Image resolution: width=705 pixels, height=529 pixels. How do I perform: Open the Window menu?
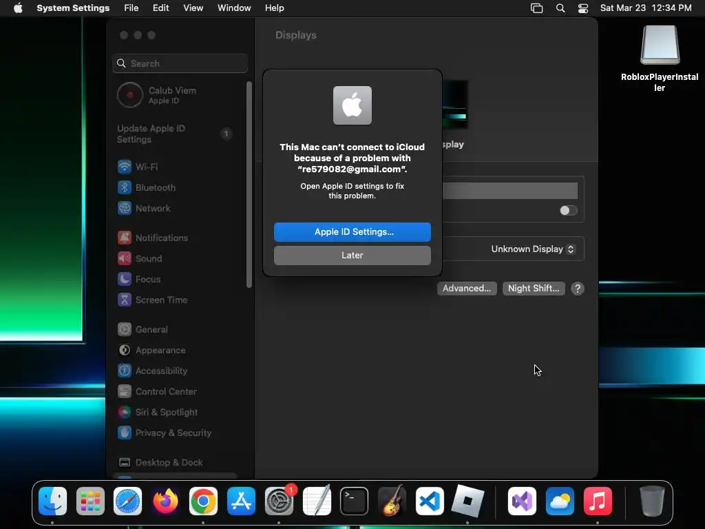point(234,8)
